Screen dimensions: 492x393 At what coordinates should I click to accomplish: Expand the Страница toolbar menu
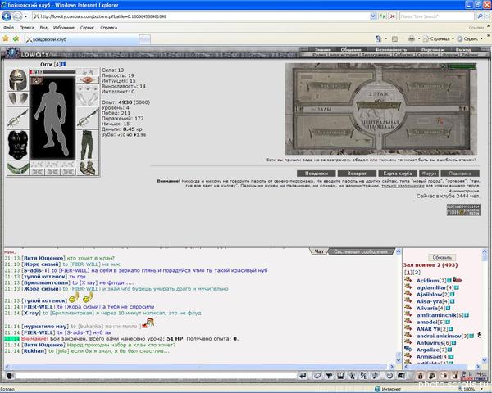(439, 38)
